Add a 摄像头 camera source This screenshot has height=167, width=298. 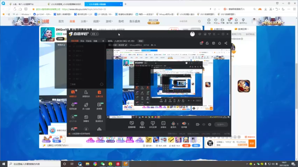(x=142, y=125)
